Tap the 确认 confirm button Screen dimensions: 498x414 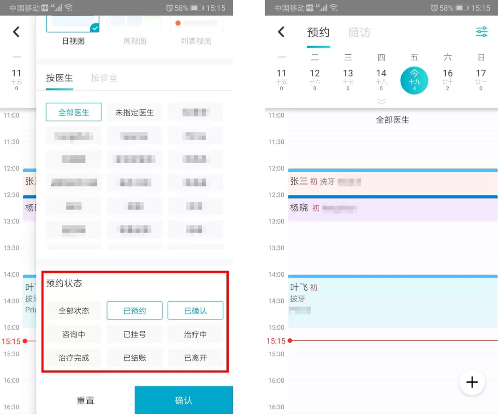click(184, 400)
